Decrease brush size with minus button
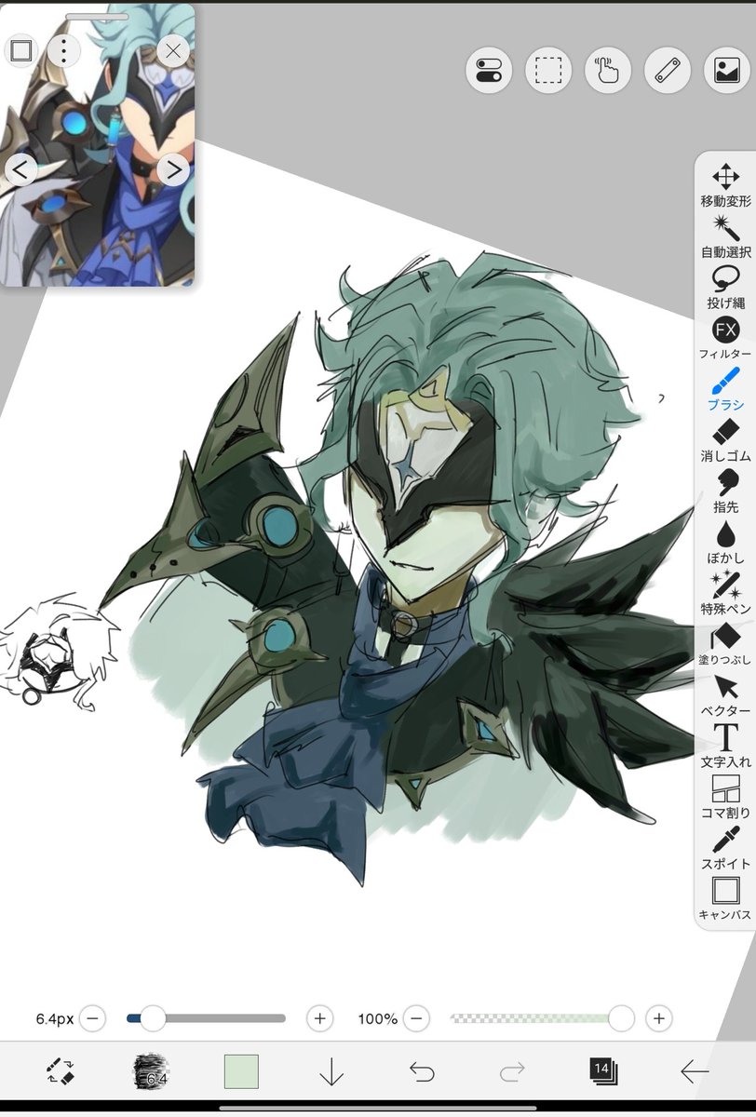 pos(92,1018)
